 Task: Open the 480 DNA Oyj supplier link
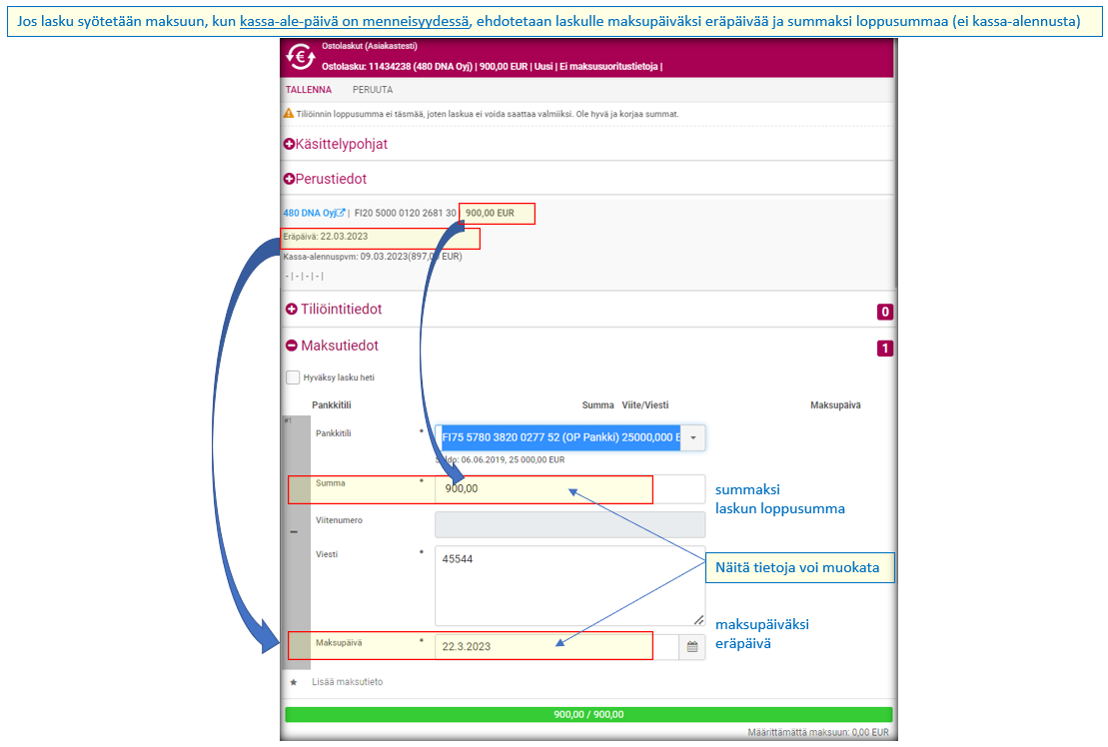point(308,213)
